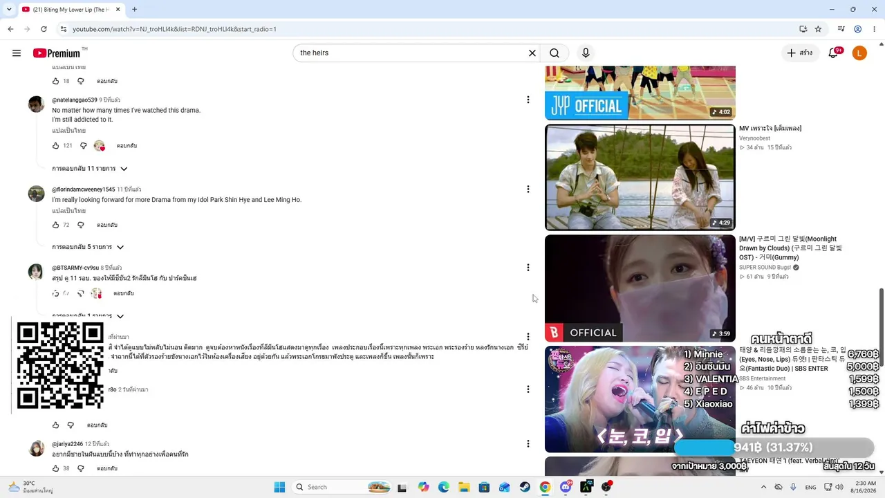Image resolution: width=885 pixels, height=498 pixels.
Task: Show hidden system tray icons
Action: (x=763, y=487)
